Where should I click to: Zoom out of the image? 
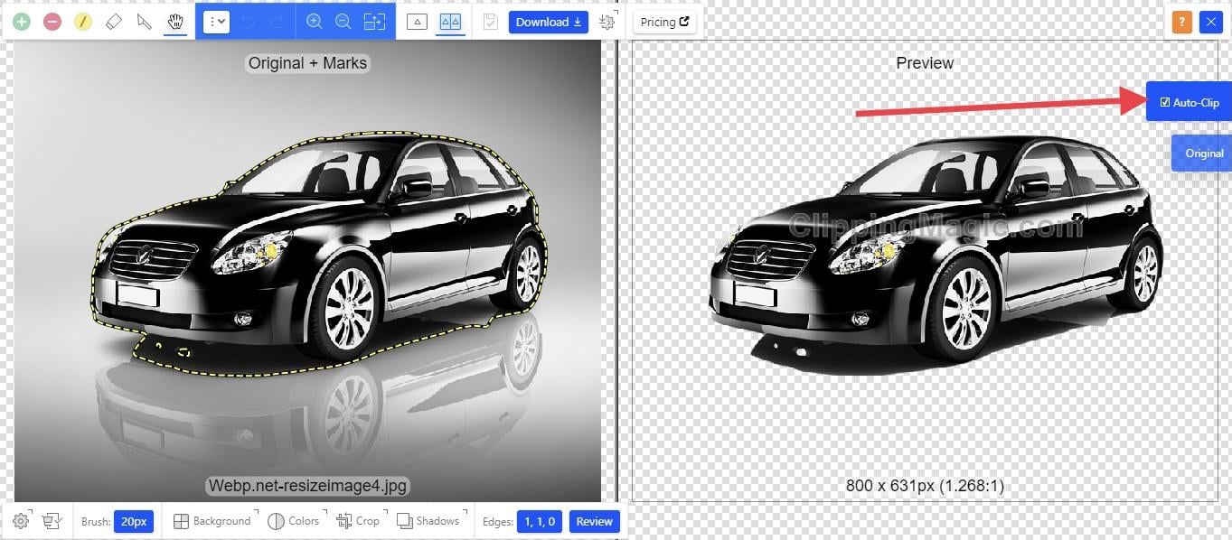click(x=344, y=21)
